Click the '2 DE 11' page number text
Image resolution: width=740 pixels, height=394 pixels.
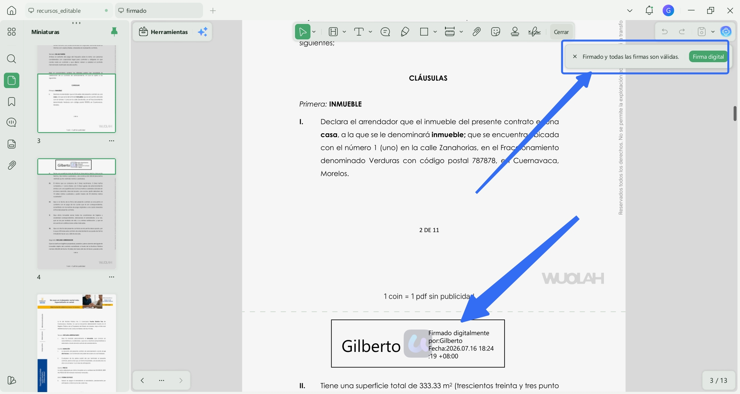point(429,230)
